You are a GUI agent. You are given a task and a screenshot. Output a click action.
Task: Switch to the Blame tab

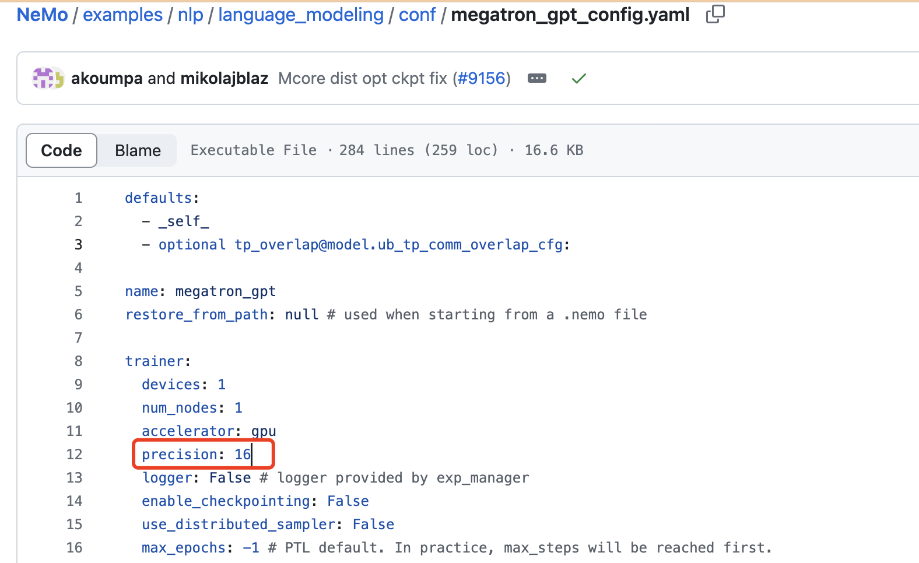tap(138, 150)
